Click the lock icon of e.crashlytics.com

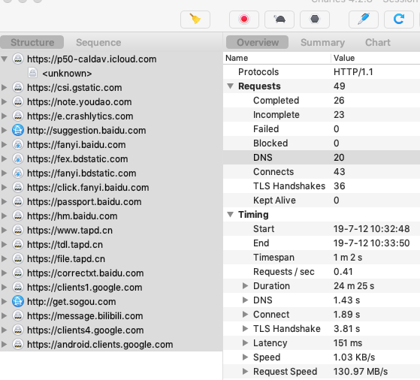[18, 116]
